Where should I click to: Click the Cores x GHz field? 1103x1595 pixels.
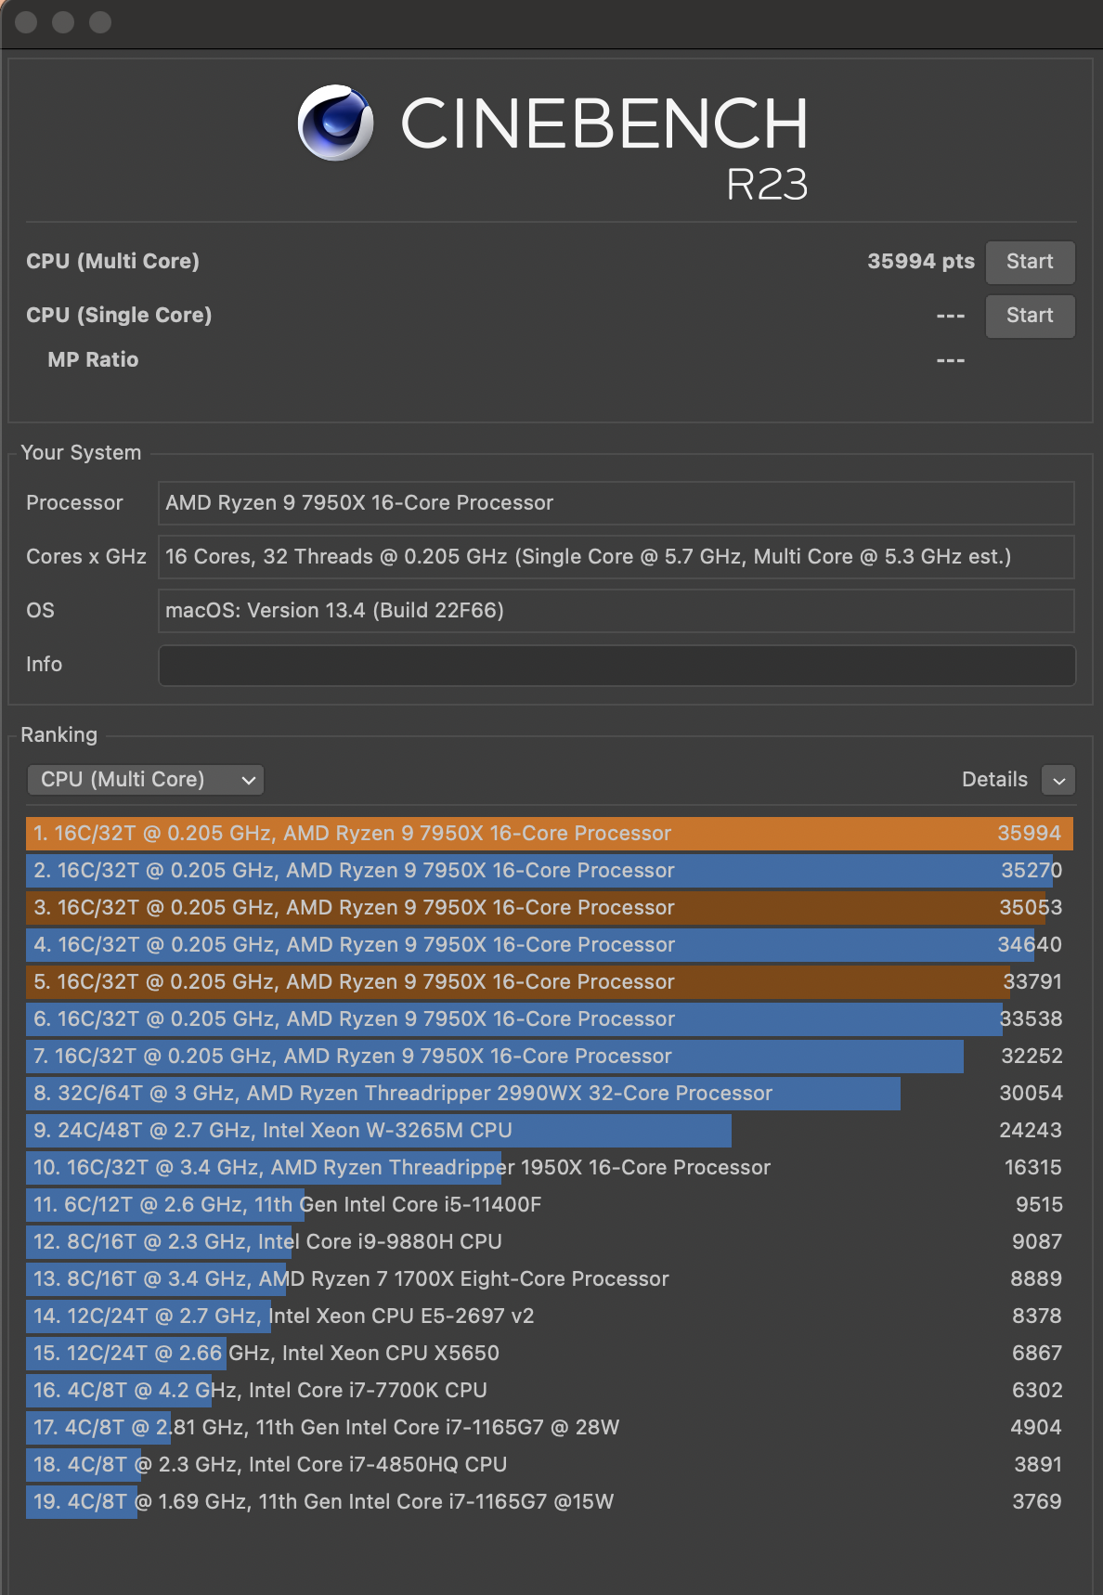click(x=616, y=557)
